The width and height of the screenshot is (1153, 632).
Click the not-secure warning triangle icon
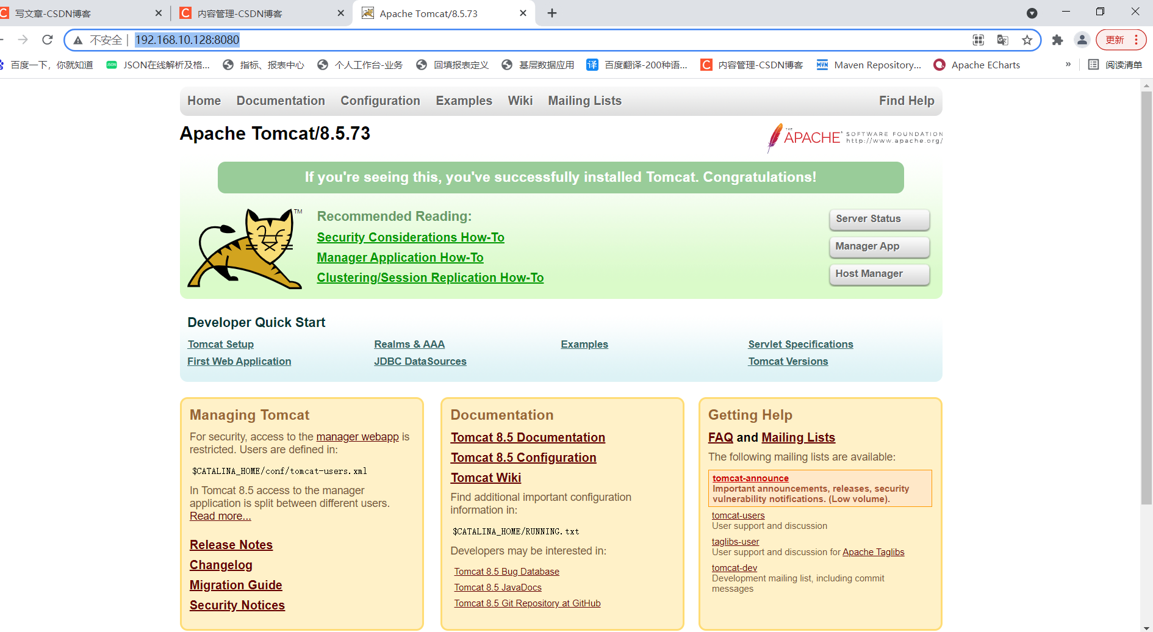coord(78,40)
